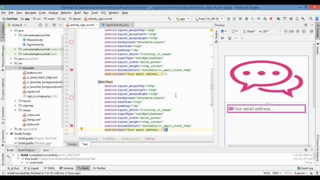Open the API 29 version dropdown in Preview

tap(263, 31)
